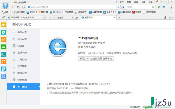Open the 收藏 menu in title bar
Screen dimensions: 175x109
(136, 2)
